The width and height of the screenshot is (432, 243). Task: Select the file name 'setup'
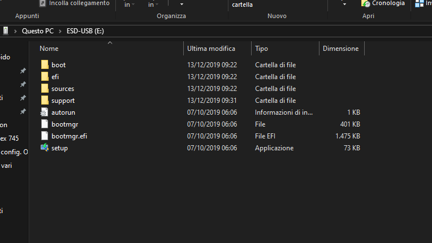coord(59,148)
